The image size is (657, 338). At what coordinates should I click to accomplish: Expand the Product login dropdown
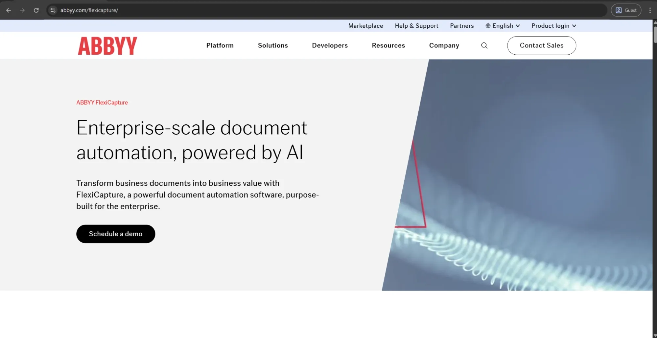coord(553,26)
